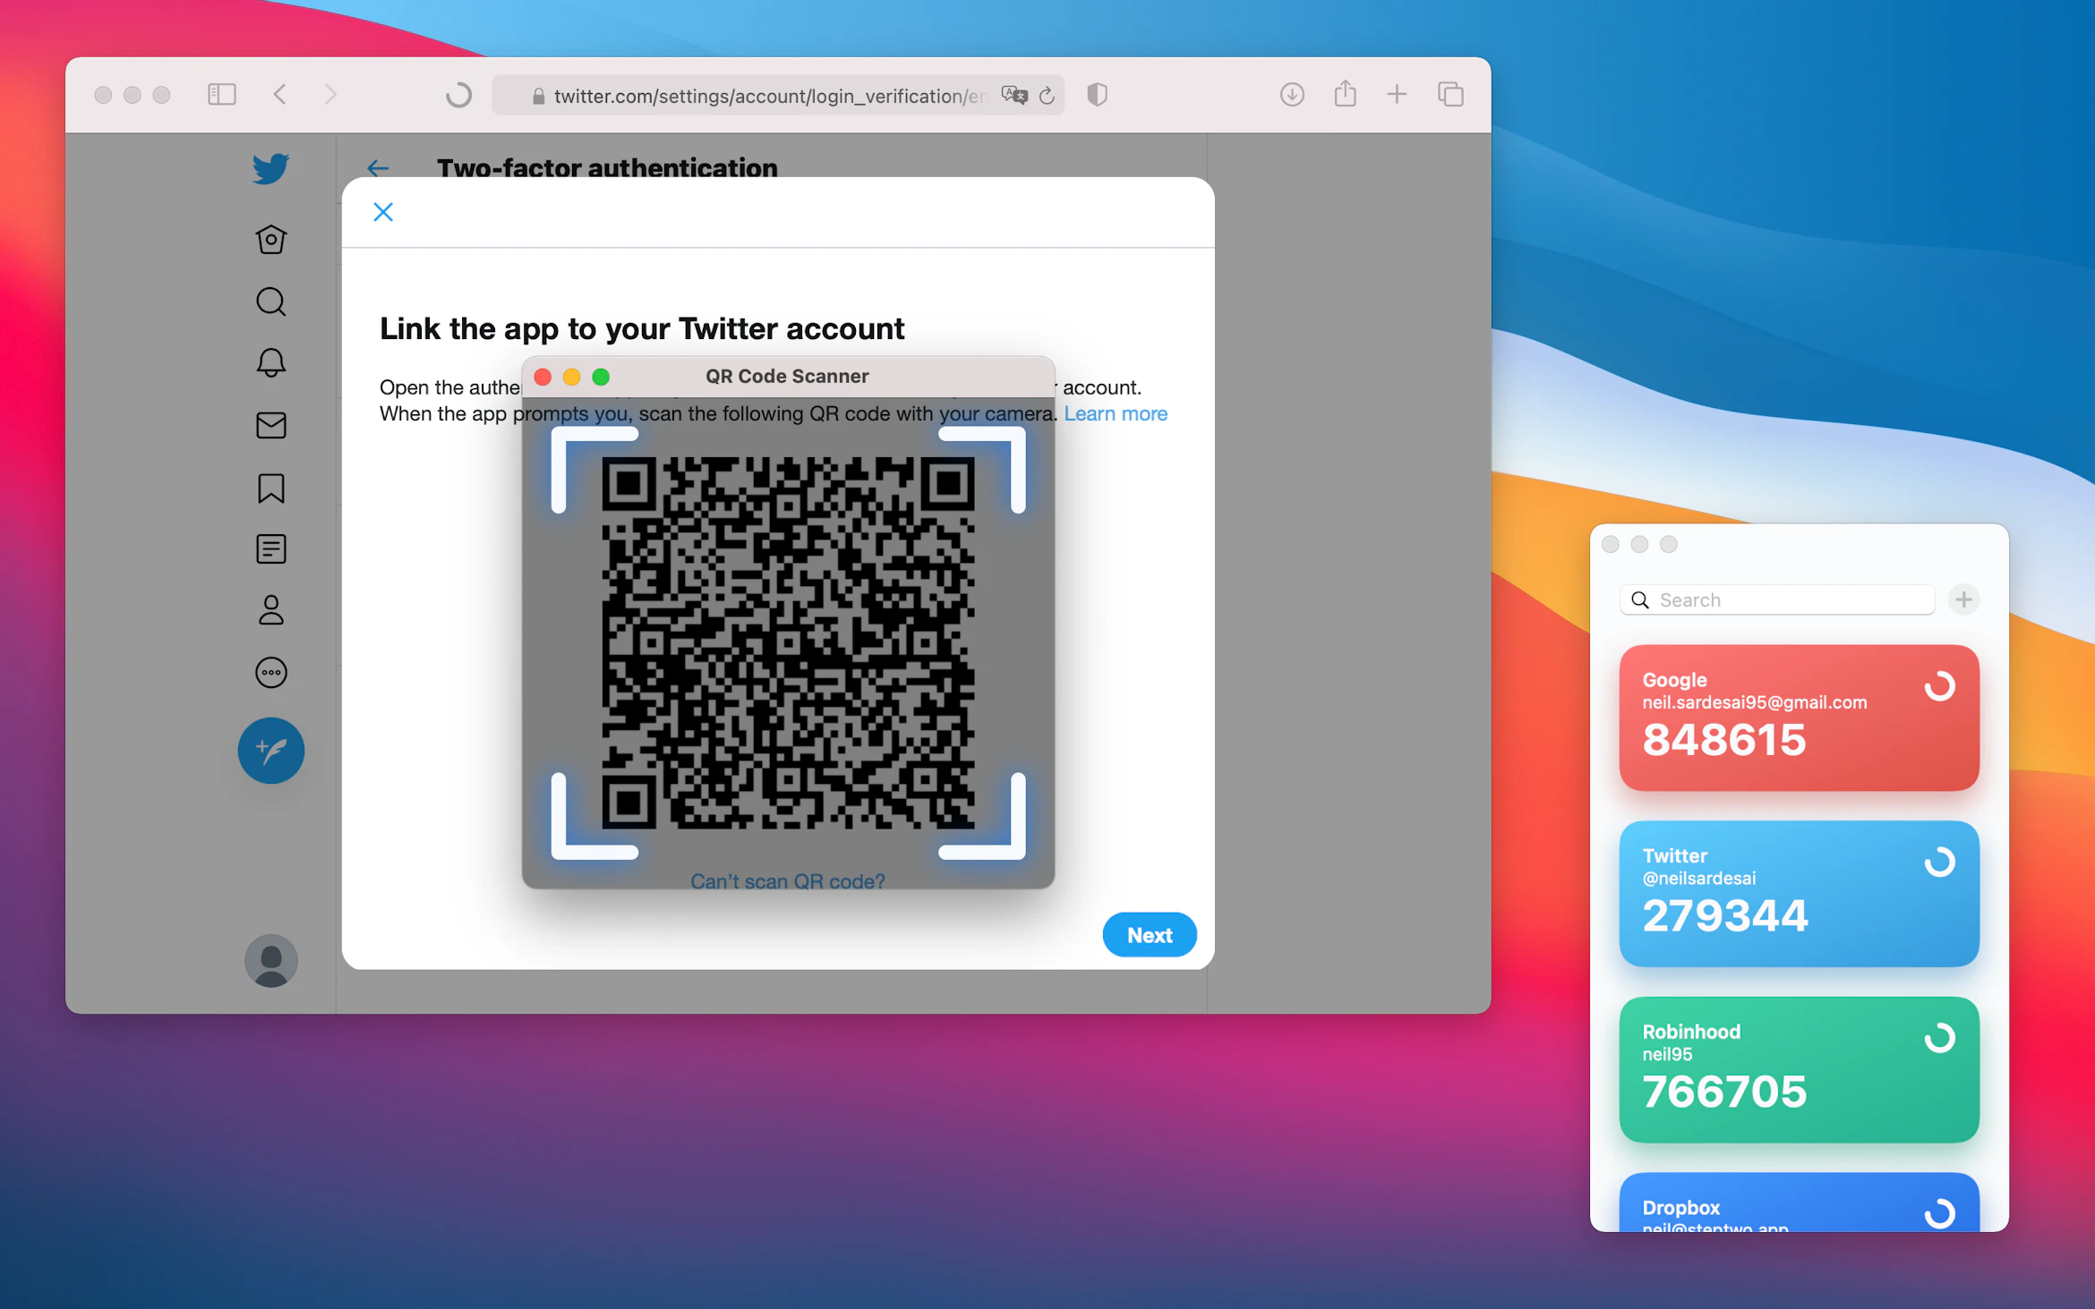Open Twitter Notifications bell
The image size is (2095, 1309).
tap(270, 363)
